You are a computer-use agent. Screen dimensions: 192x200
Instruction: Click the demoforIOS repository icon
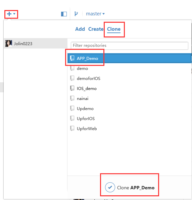[x=72, y=79]
